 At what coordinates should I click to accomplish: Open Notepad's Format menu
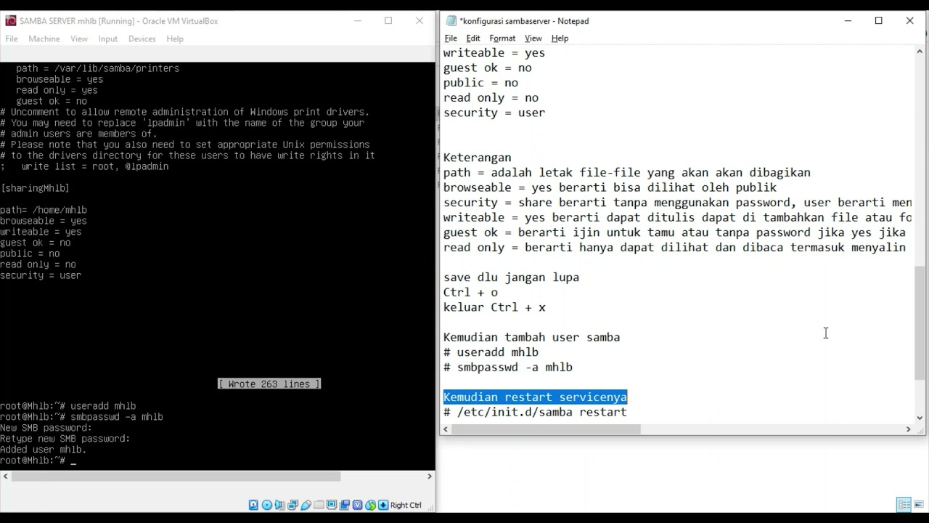pyautogui.click(x=502, y=38)
